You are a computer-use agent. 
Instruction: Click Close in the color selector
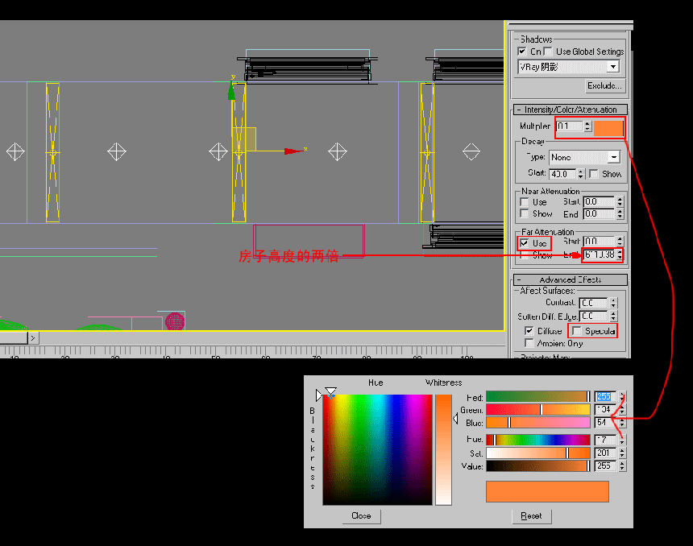point(362,516)
